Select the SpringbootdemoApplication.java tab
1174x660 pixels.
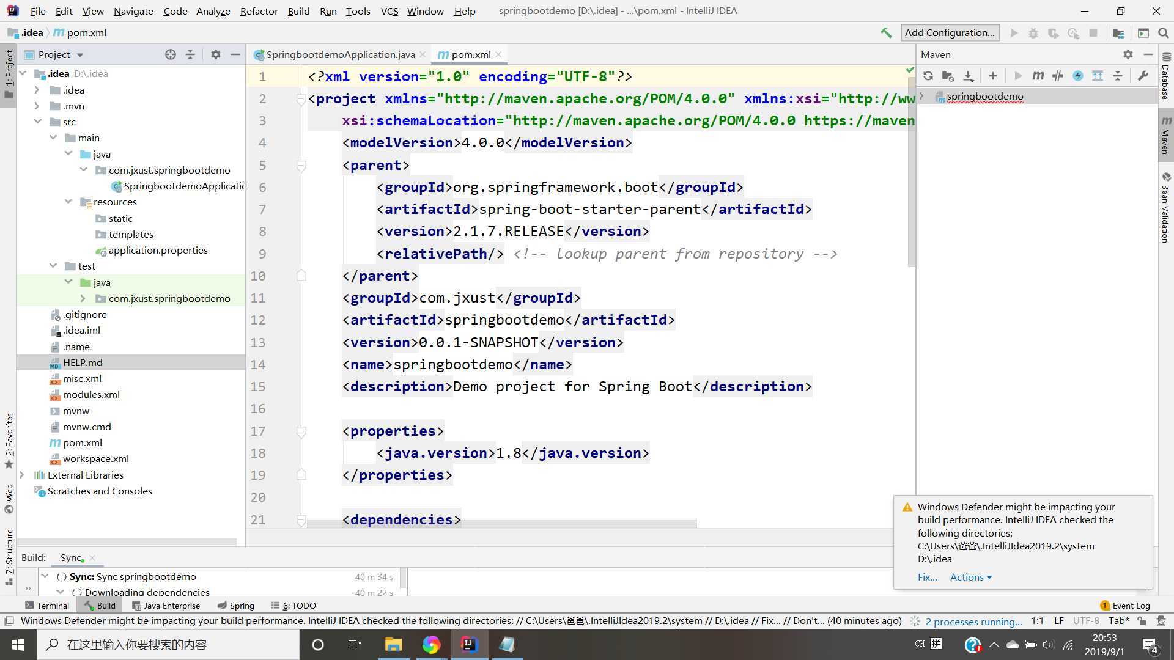(340, 54)
